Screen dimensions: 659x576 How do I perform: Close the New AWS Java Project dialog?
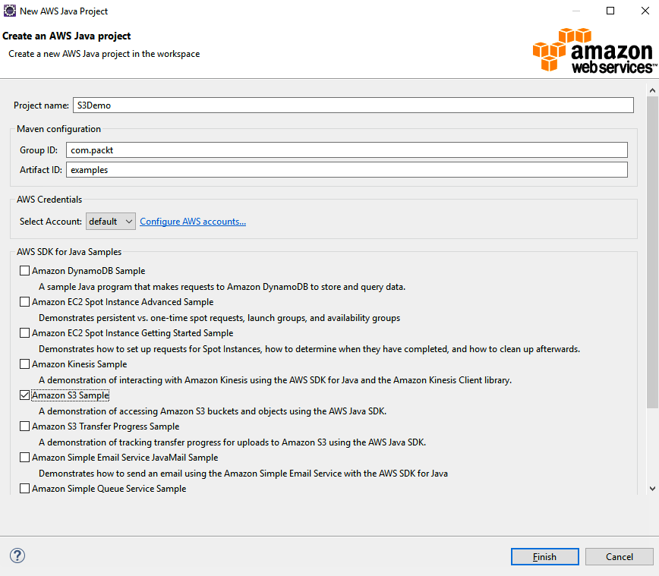[645, 11]
